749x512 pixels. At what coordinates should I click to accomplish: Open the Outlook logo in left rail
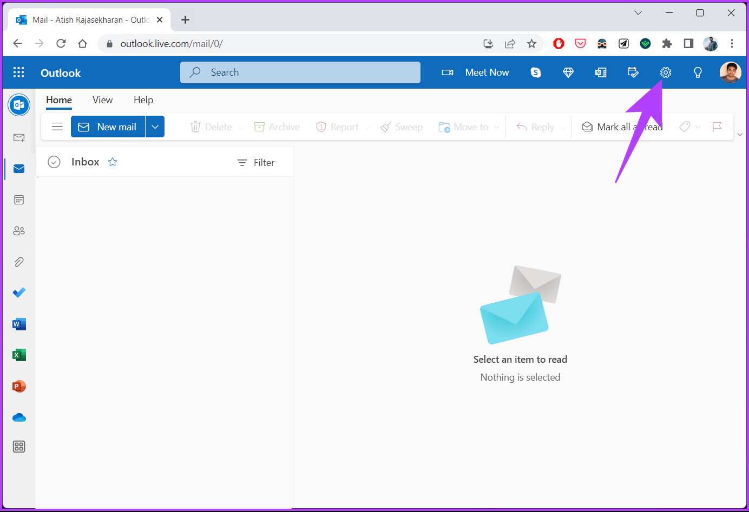[19, 104]
